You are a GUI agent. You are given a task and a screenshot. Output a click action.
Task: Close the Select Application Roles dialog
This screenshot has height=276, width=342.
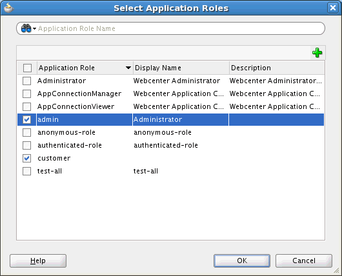coord(333,8)
